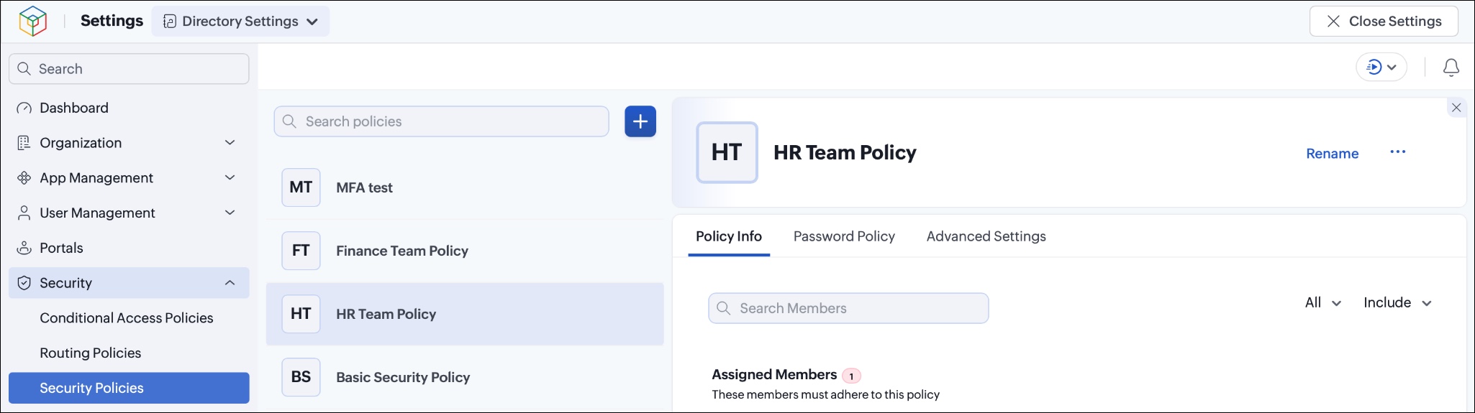1475x413 pixels.
Task: Select the Finance Team Policy
Action: (465, 251)
